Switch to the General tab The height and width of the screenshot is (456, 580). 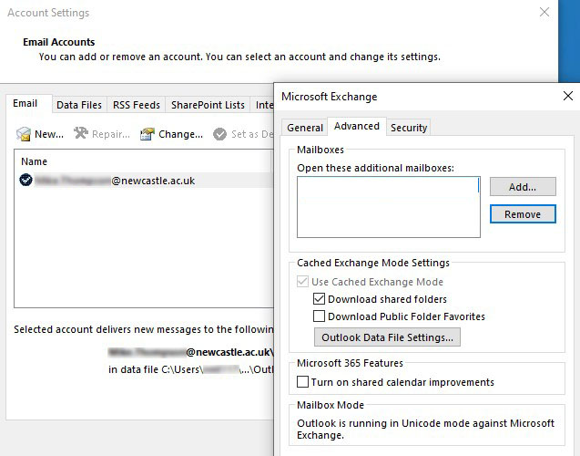click(x=305, y=128)
